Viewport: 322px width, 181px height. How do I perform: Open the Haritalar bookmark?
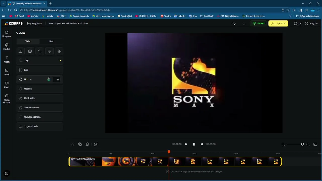48,16
